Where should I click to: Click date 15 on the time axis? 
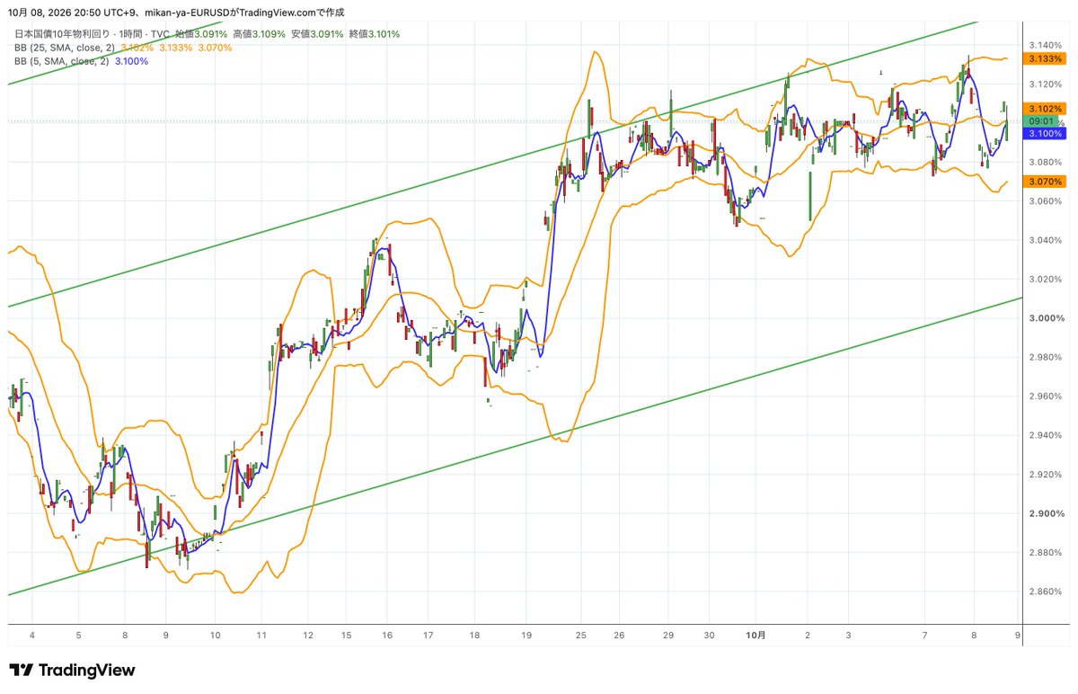pyautogui.click(x=346, y=636)
